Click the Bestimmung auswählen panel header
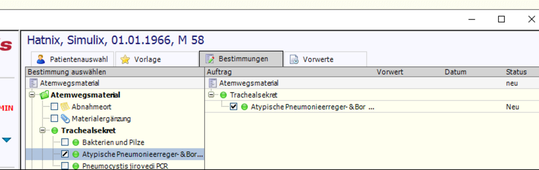539x170 pixels. tap(115, 72)
